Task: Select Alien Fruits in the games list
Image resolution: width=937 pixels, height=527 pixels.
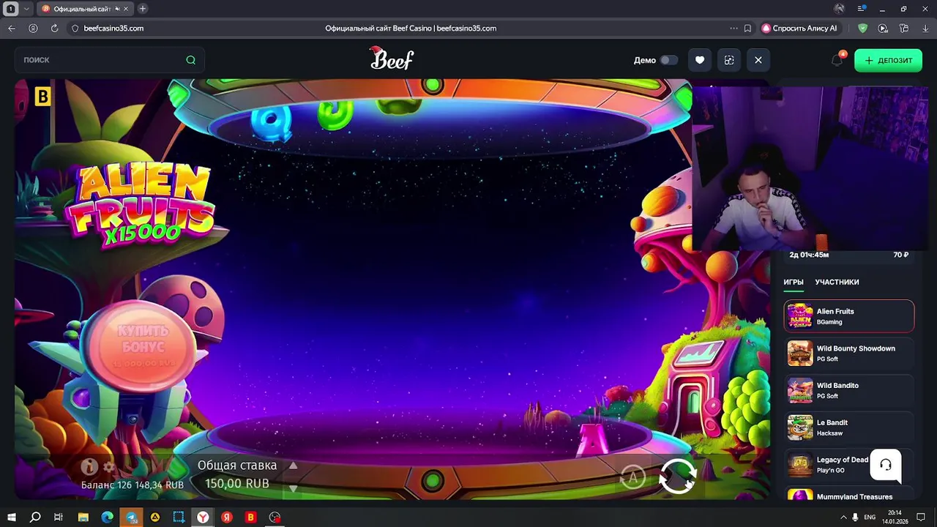Action: click(x=849, y=316)
